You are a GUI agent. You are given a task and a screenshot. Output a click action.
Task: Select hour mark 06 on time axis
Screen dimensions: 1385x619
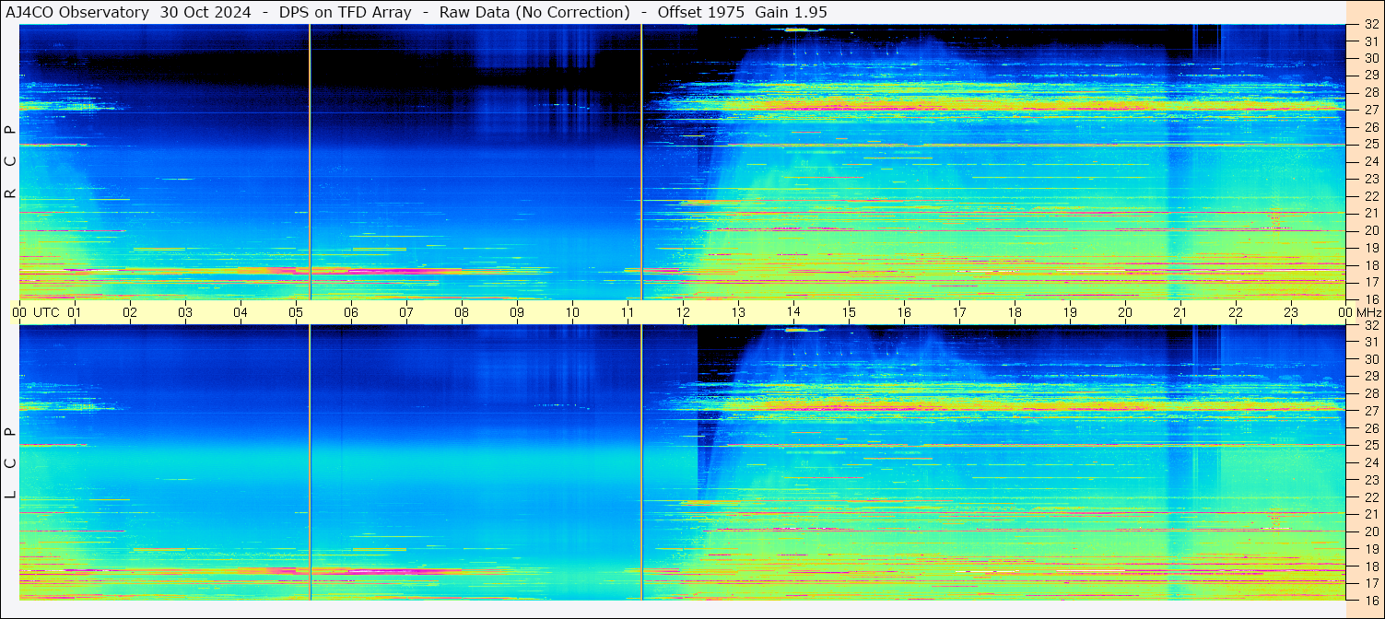pos(351,312)
